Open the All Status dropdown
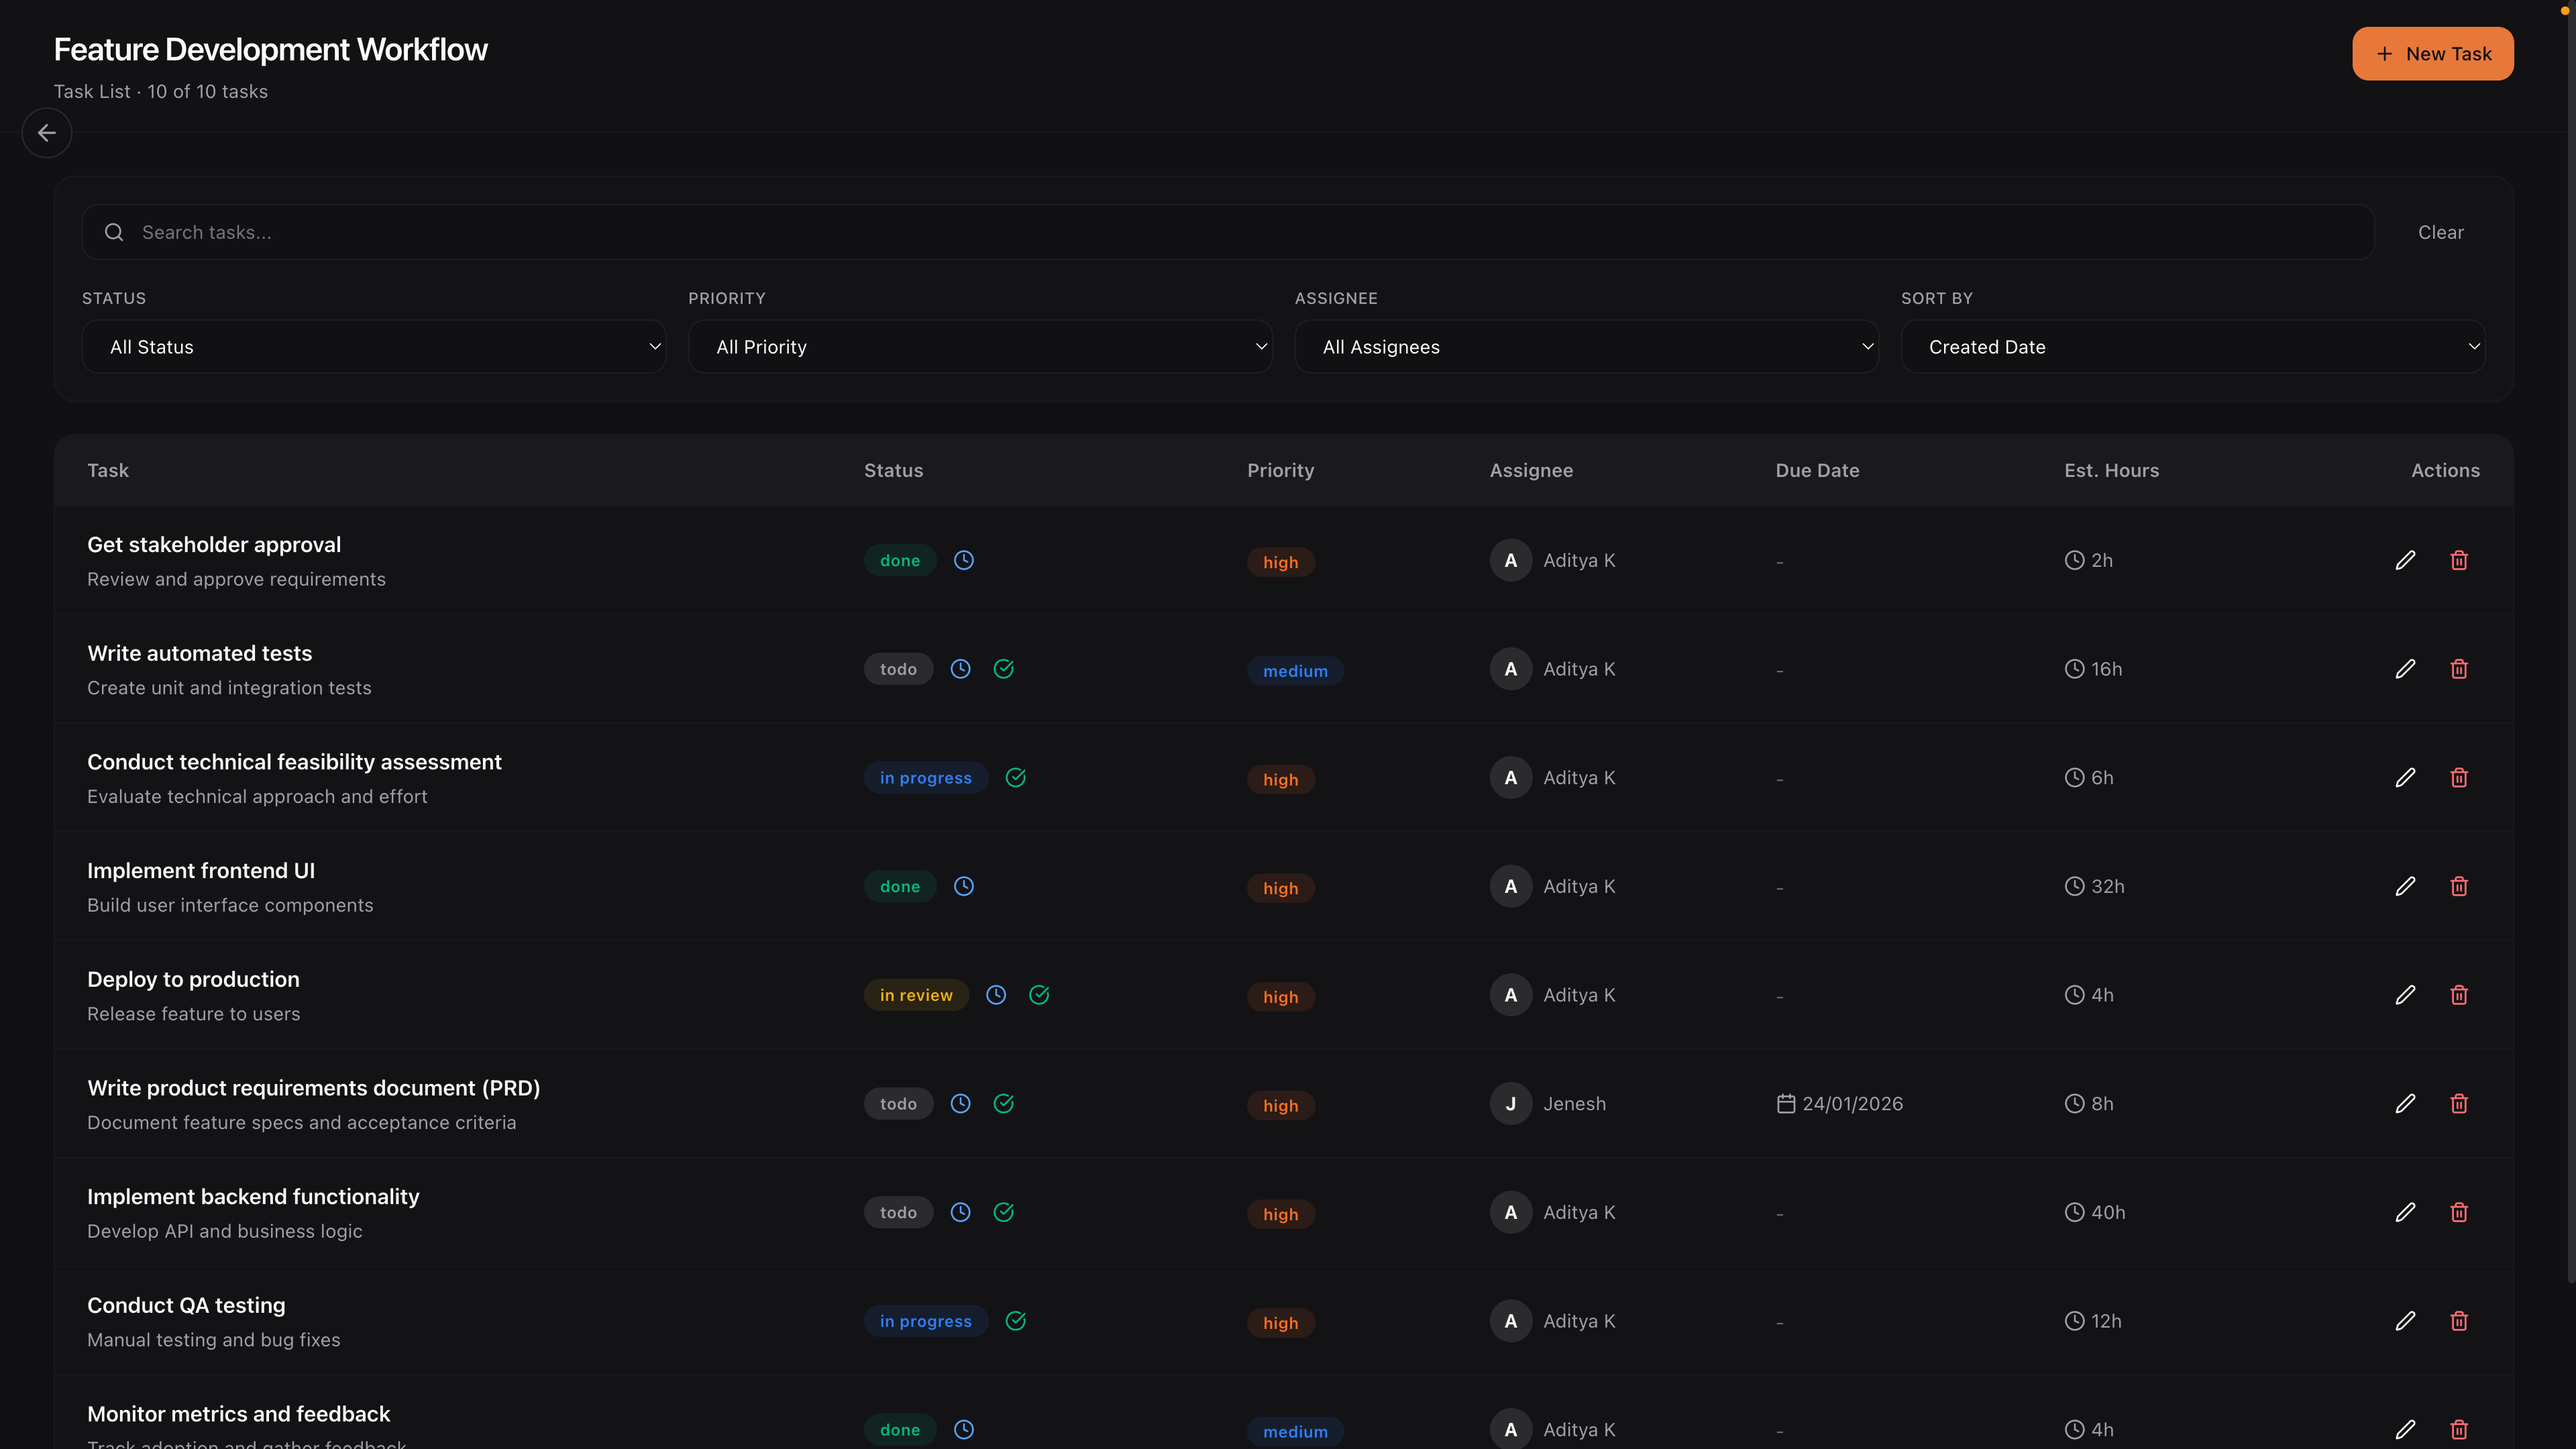 coord(373,347)
